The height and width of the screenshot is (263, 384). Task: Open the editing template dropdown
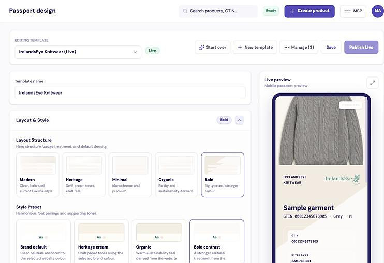click(78, 52)
